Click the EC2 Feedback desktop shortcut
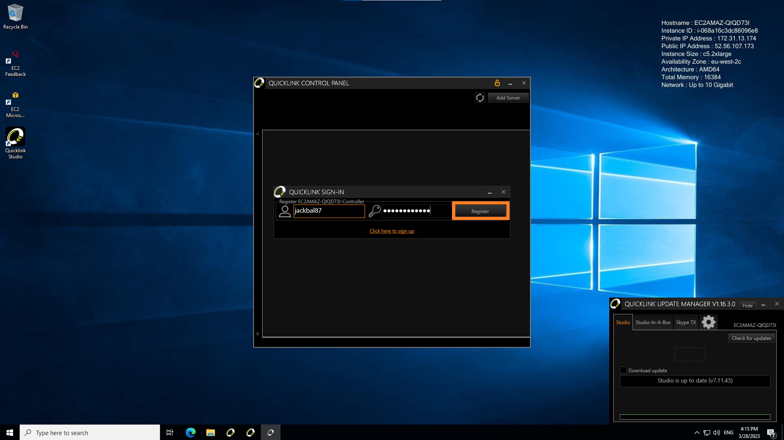Screen dimensions: 784x440 pyautogui.click(x=16, y=64)
